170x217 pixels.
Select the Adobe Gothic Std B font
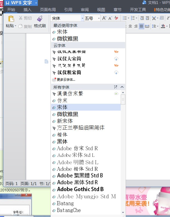click(x=86, y=189)
